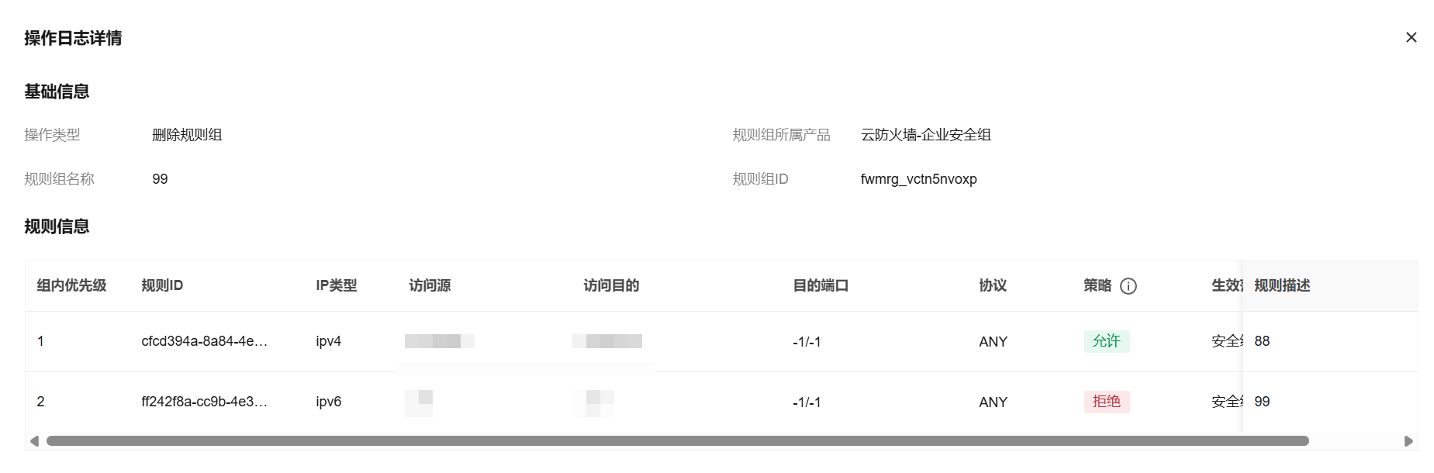Viewport: 1434px width, 473px height.
Task: Click the 拒绝 policy tag in row 2
Action: pyautogui.click(x=1106, y=402)
